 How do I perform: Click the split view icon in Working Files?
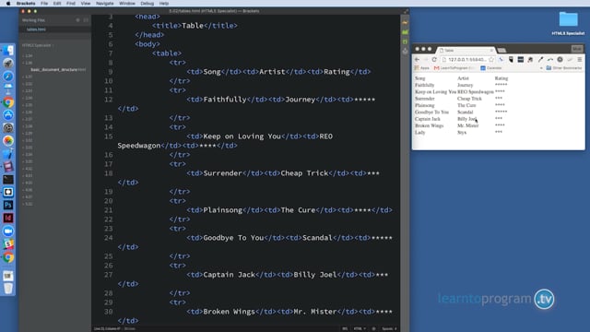point(86,20)
